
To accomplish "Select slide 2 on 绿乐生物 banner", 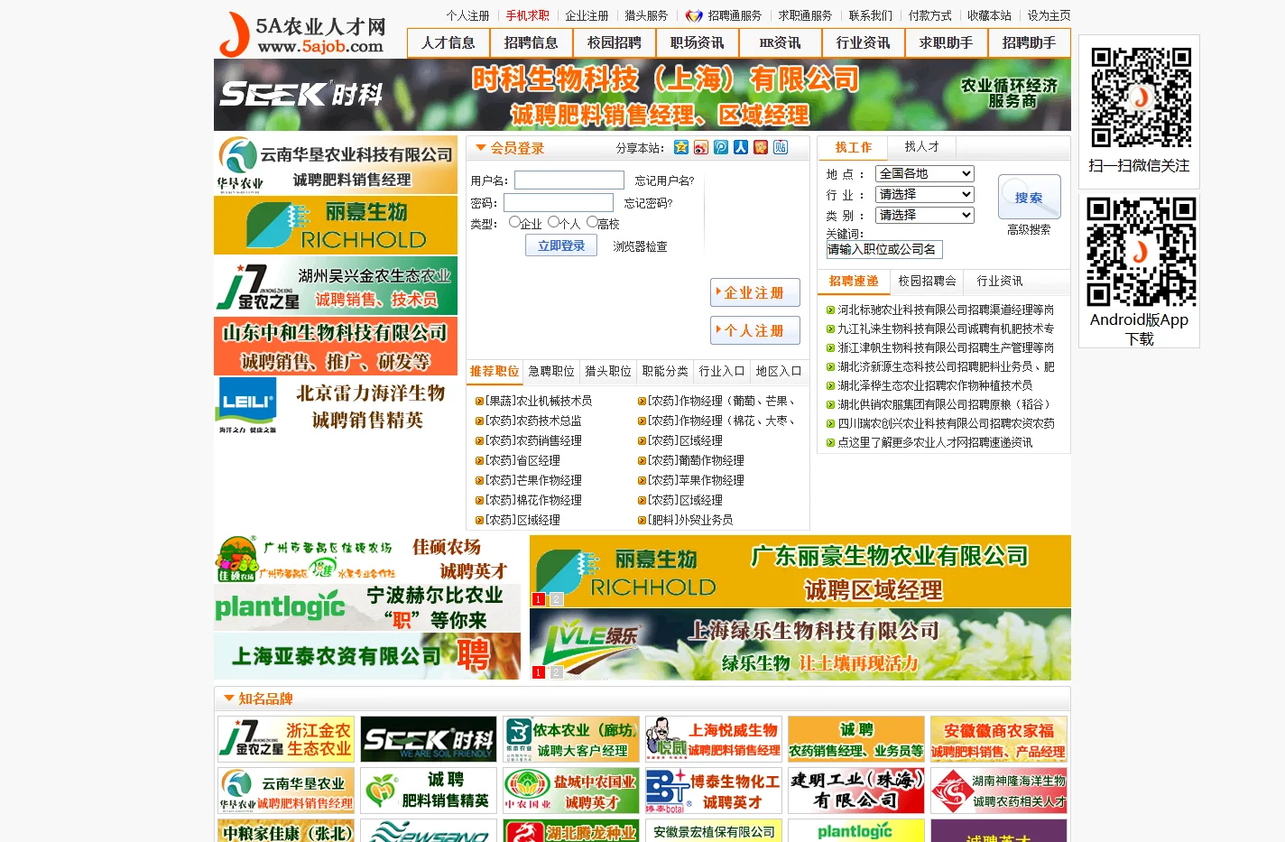I will (x=557, y=672).
